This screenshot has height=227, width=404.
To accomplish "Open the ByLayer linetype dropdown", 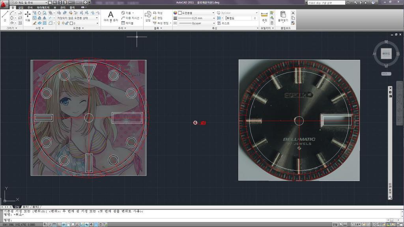I will (x=213, y=23).
